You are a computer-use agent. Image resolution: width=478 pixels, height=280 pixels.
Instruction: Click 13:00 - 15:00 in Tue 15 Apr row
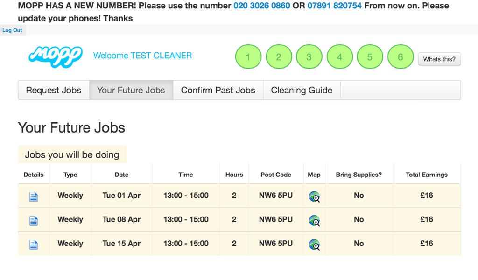coord(186,244)
